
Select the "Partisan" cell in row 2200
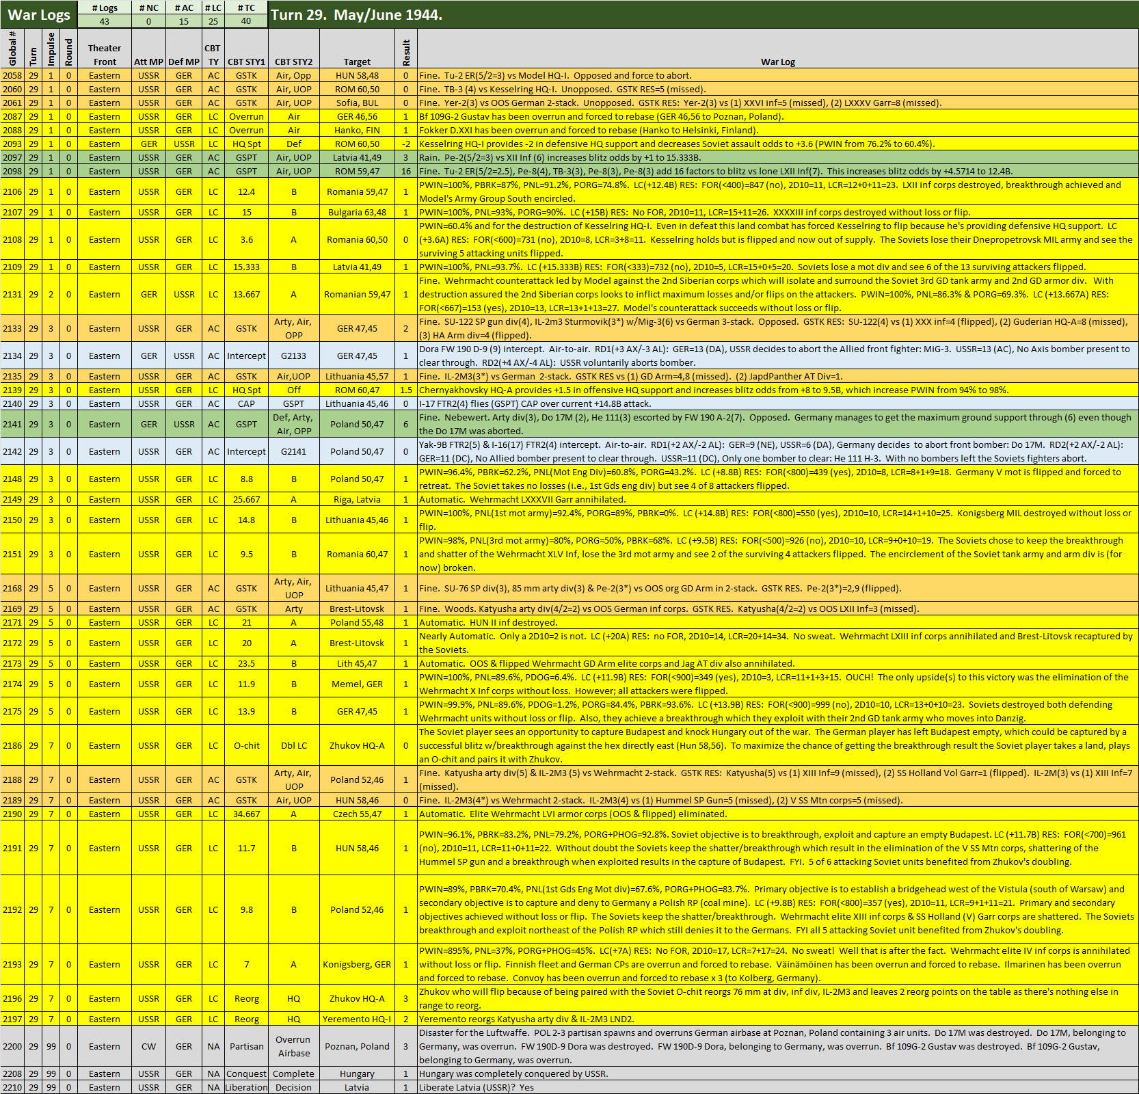[246, 1046]
